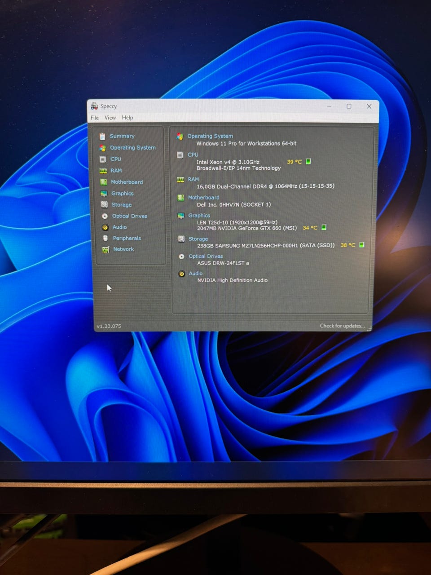
Task: Click the 38 °C storage temperature value
Action: click(x=348, y=245)
